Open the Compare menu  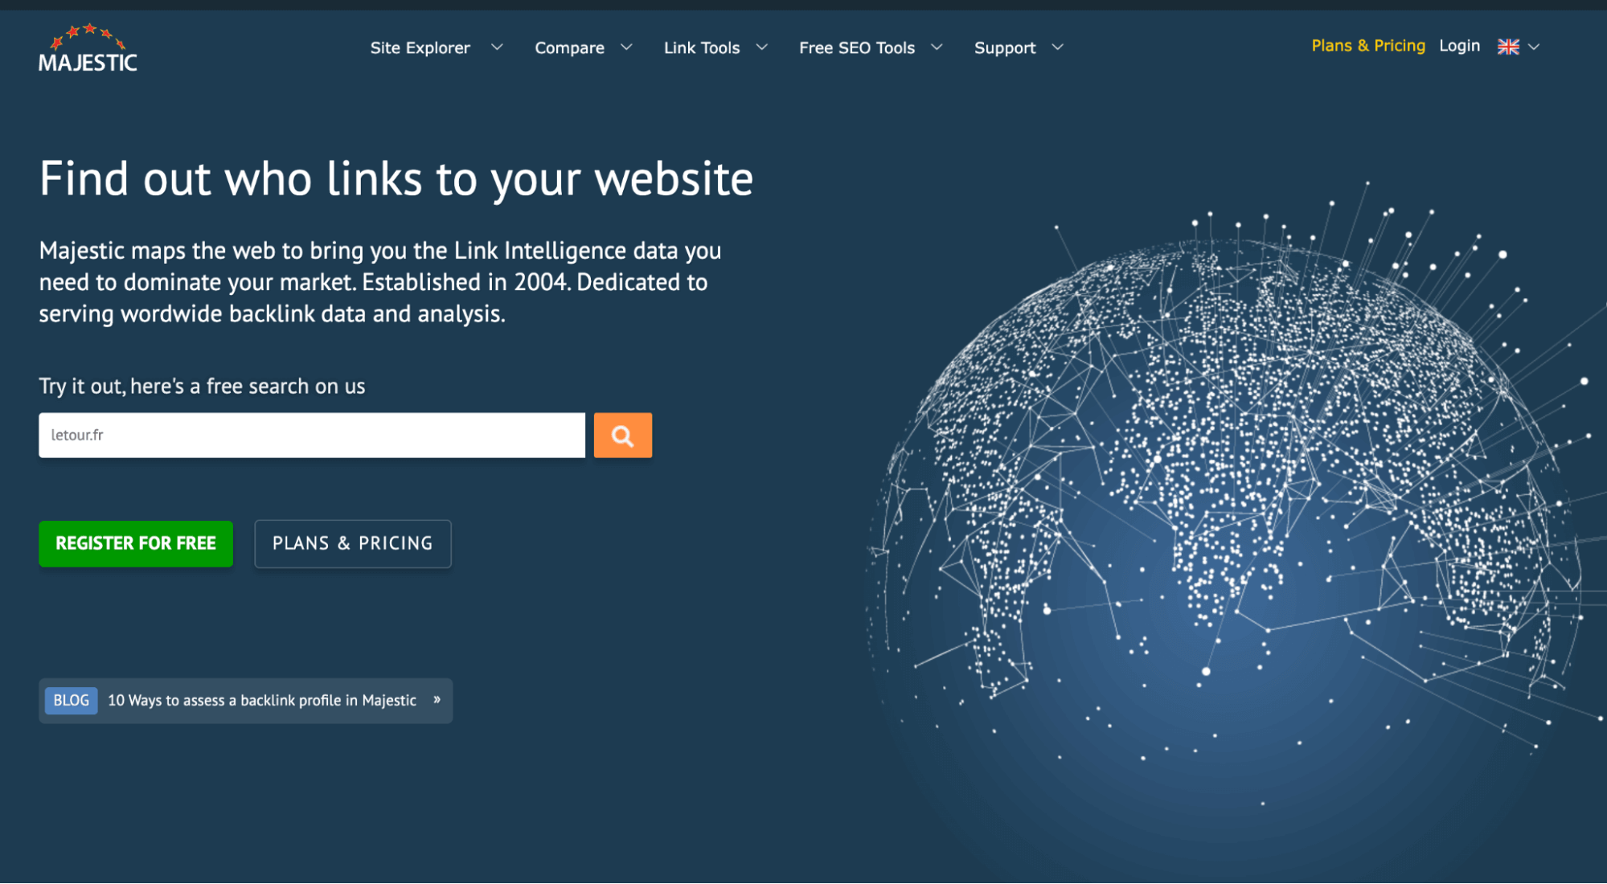569,48
